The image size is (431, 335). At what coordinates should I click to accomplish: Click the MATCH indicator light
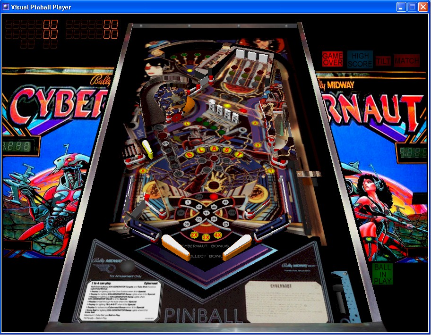click(x=407, y=61)
